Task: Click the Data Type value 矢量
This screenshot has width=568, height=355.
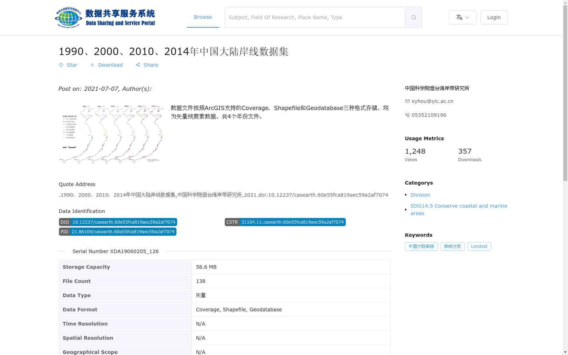Action: coord(201,295)
